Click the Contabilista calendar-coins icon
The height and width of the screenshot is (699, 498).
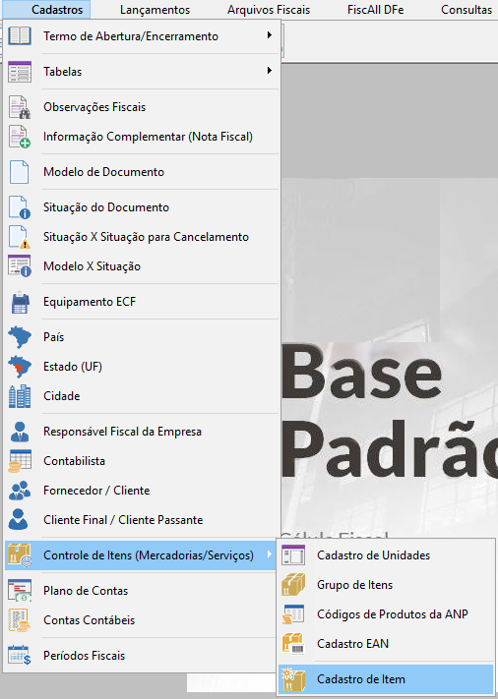point(20,461)
